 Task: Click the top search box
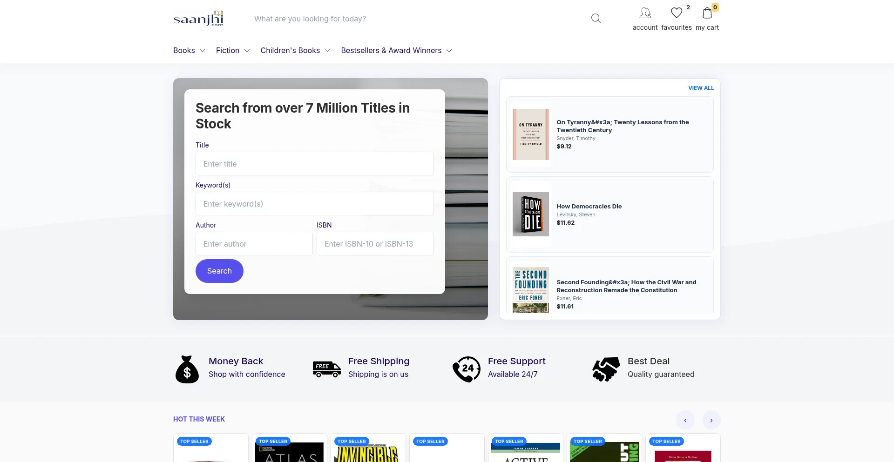(x=417, y=19)
